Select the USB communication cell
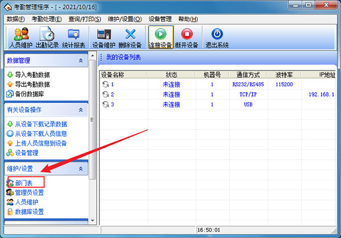341x238 pixels. [x=248, y=105]
